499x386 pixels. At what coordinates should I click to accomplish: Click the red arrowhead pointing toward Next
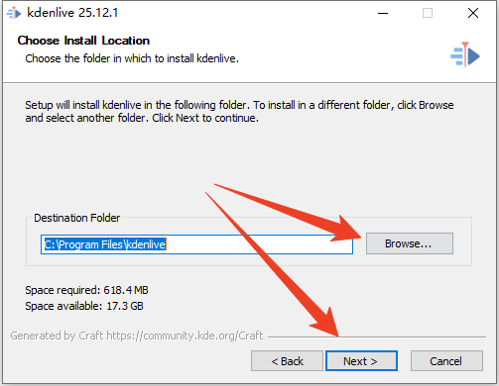pos(325,324)
